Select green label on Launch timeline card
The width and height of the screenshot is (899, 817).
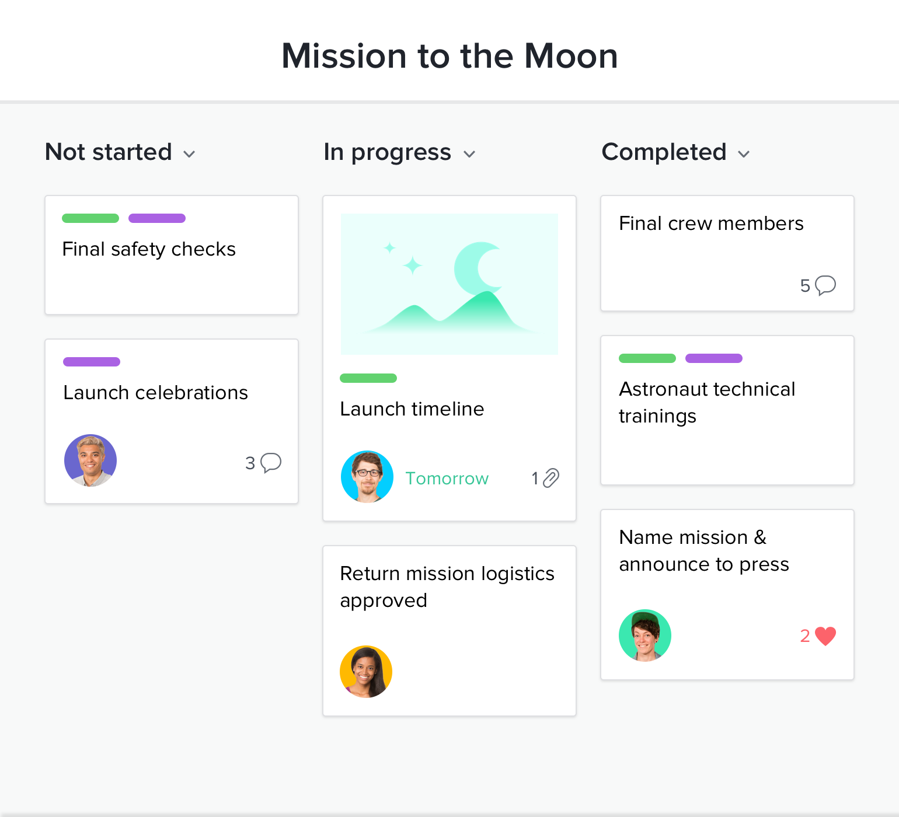(368, 378)
